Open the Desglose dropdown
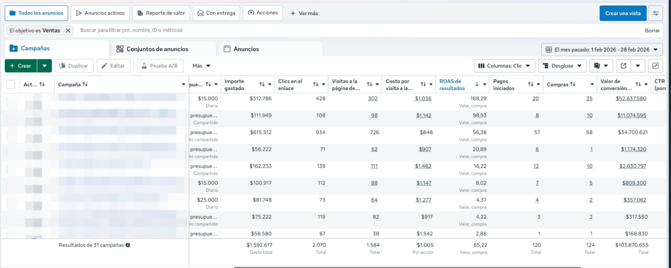 pyautogui.click(x=562, y=66)
